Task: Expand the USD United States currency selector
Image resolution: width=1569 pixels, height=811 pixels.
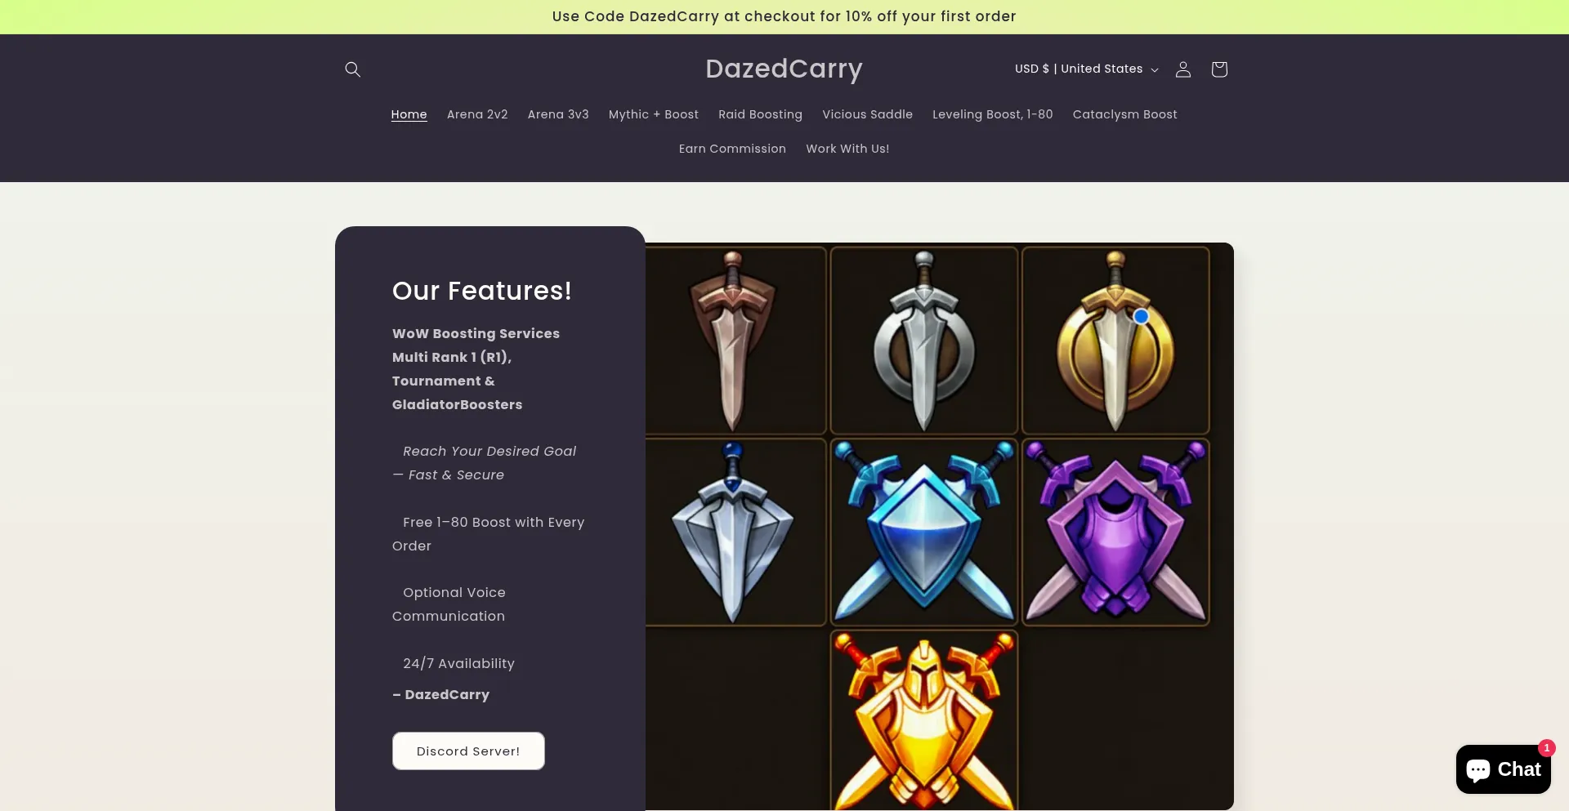Action: [1086, 69]
